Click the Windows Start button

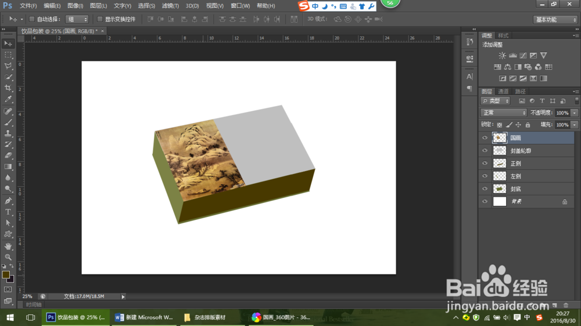click(10, 317)
